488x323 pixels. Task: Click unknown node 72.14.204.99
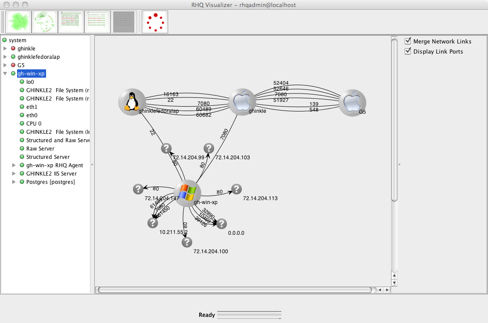point(166,148)
